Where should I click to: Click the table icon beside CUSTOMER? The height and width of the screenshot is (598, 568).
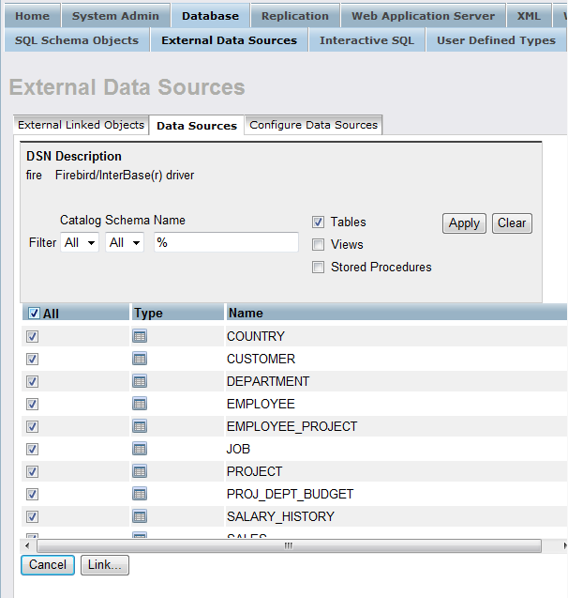[x=140, y=359]
